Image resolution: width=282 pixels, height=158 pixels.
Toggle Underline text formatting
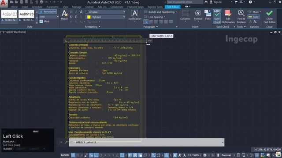(x=71, y=17)
